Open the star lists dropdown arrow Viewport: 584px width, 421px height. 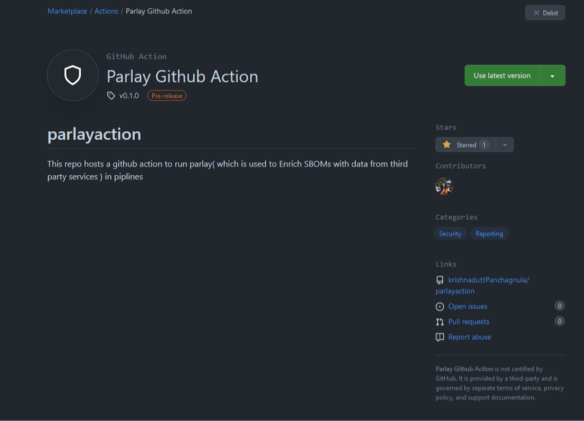click(505, 145)
